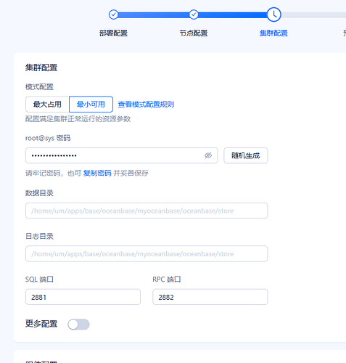This screenshot has height=363, width=346.
Task: Click the 随机生成 password button
Action: 246,155
